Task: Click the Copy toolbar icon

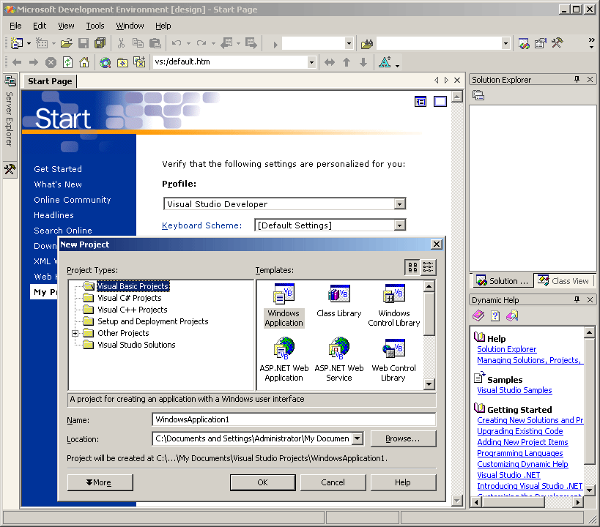Action: point(138,43)
